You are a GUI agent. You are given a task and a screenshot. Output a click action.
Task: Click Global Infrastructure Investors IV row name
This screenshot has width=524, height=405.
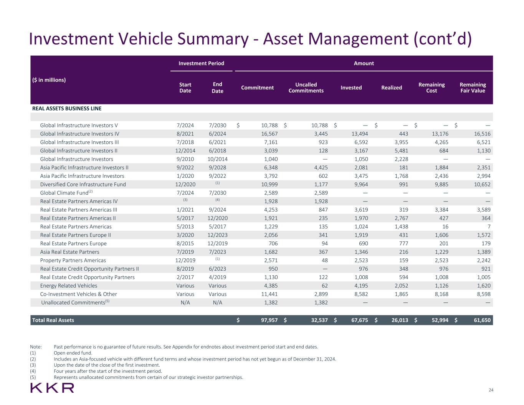coord(80,134)
